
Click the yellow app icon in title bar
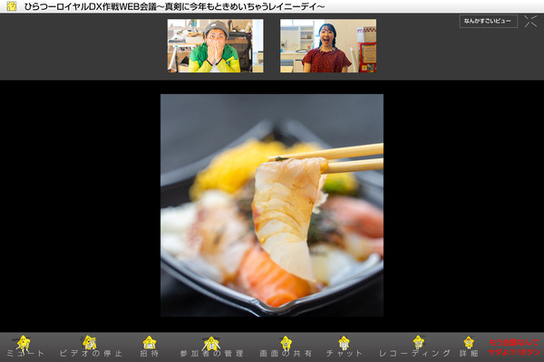pos(11,6)
